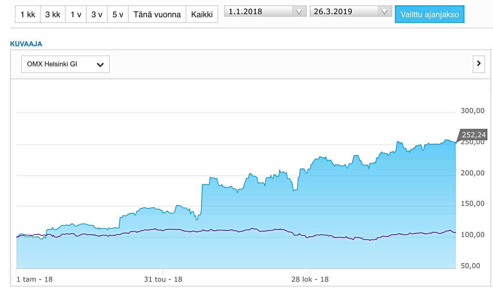Select the 3 v period button
The image size is (493, 293).
[97, 14]
